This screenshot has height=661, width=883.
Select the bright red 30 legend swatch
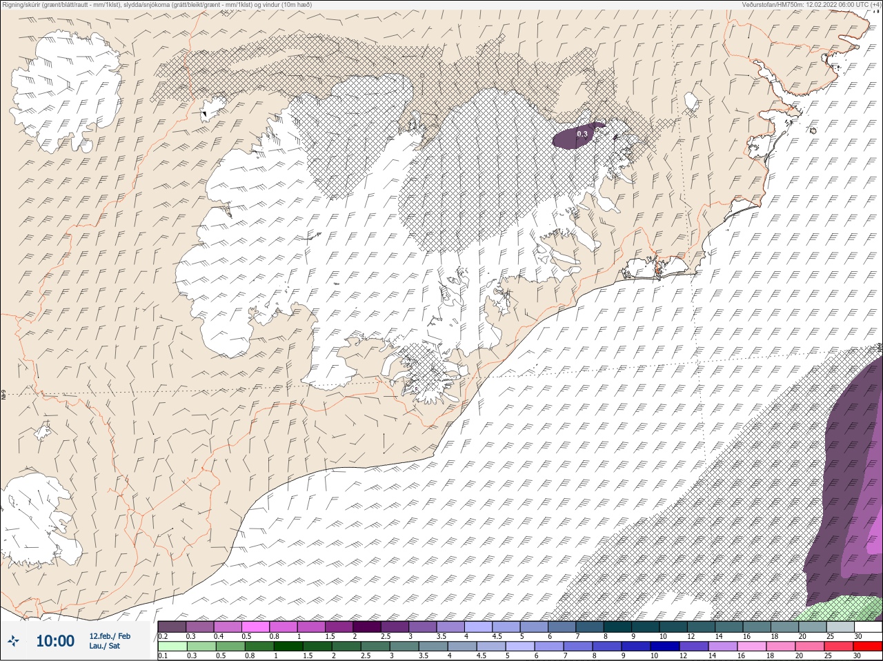pos(868,647)
